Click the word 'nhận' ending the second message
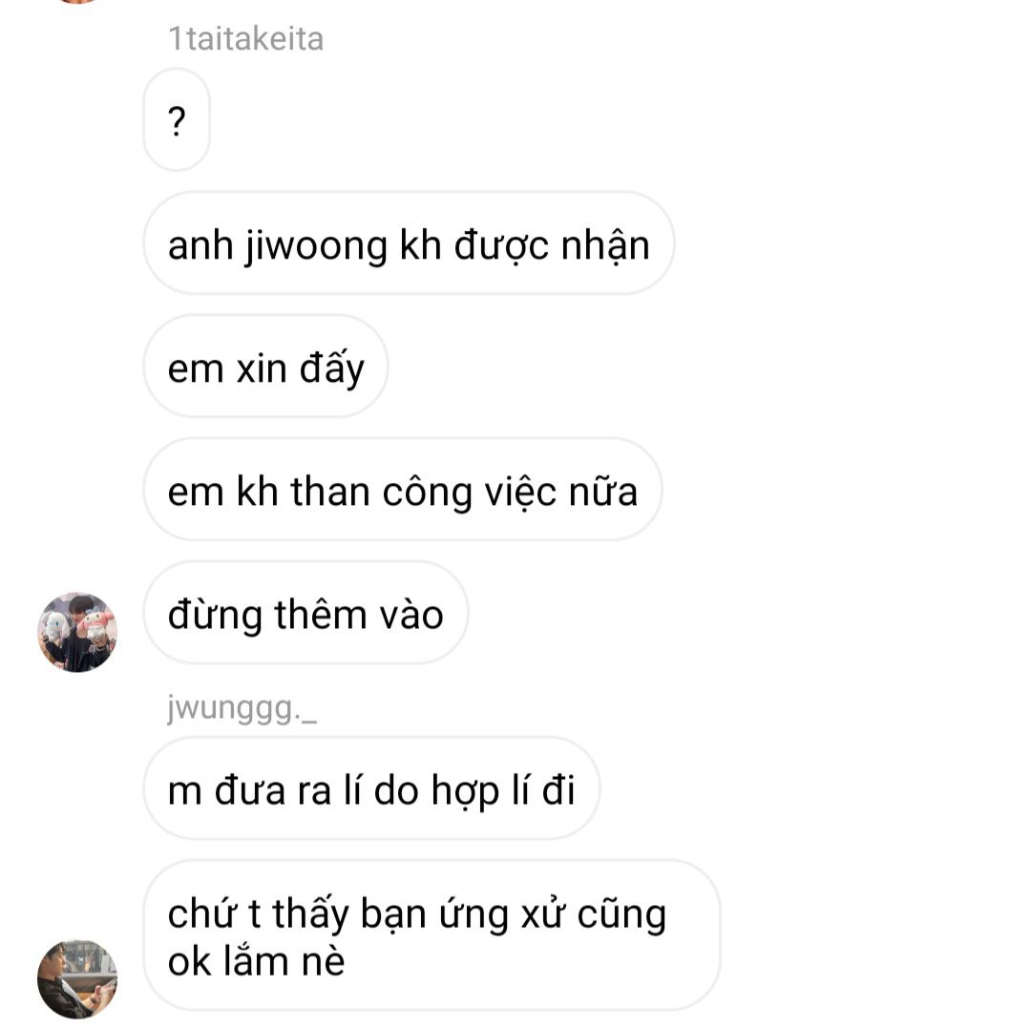1031x1029 pixels. pos(605,246)
